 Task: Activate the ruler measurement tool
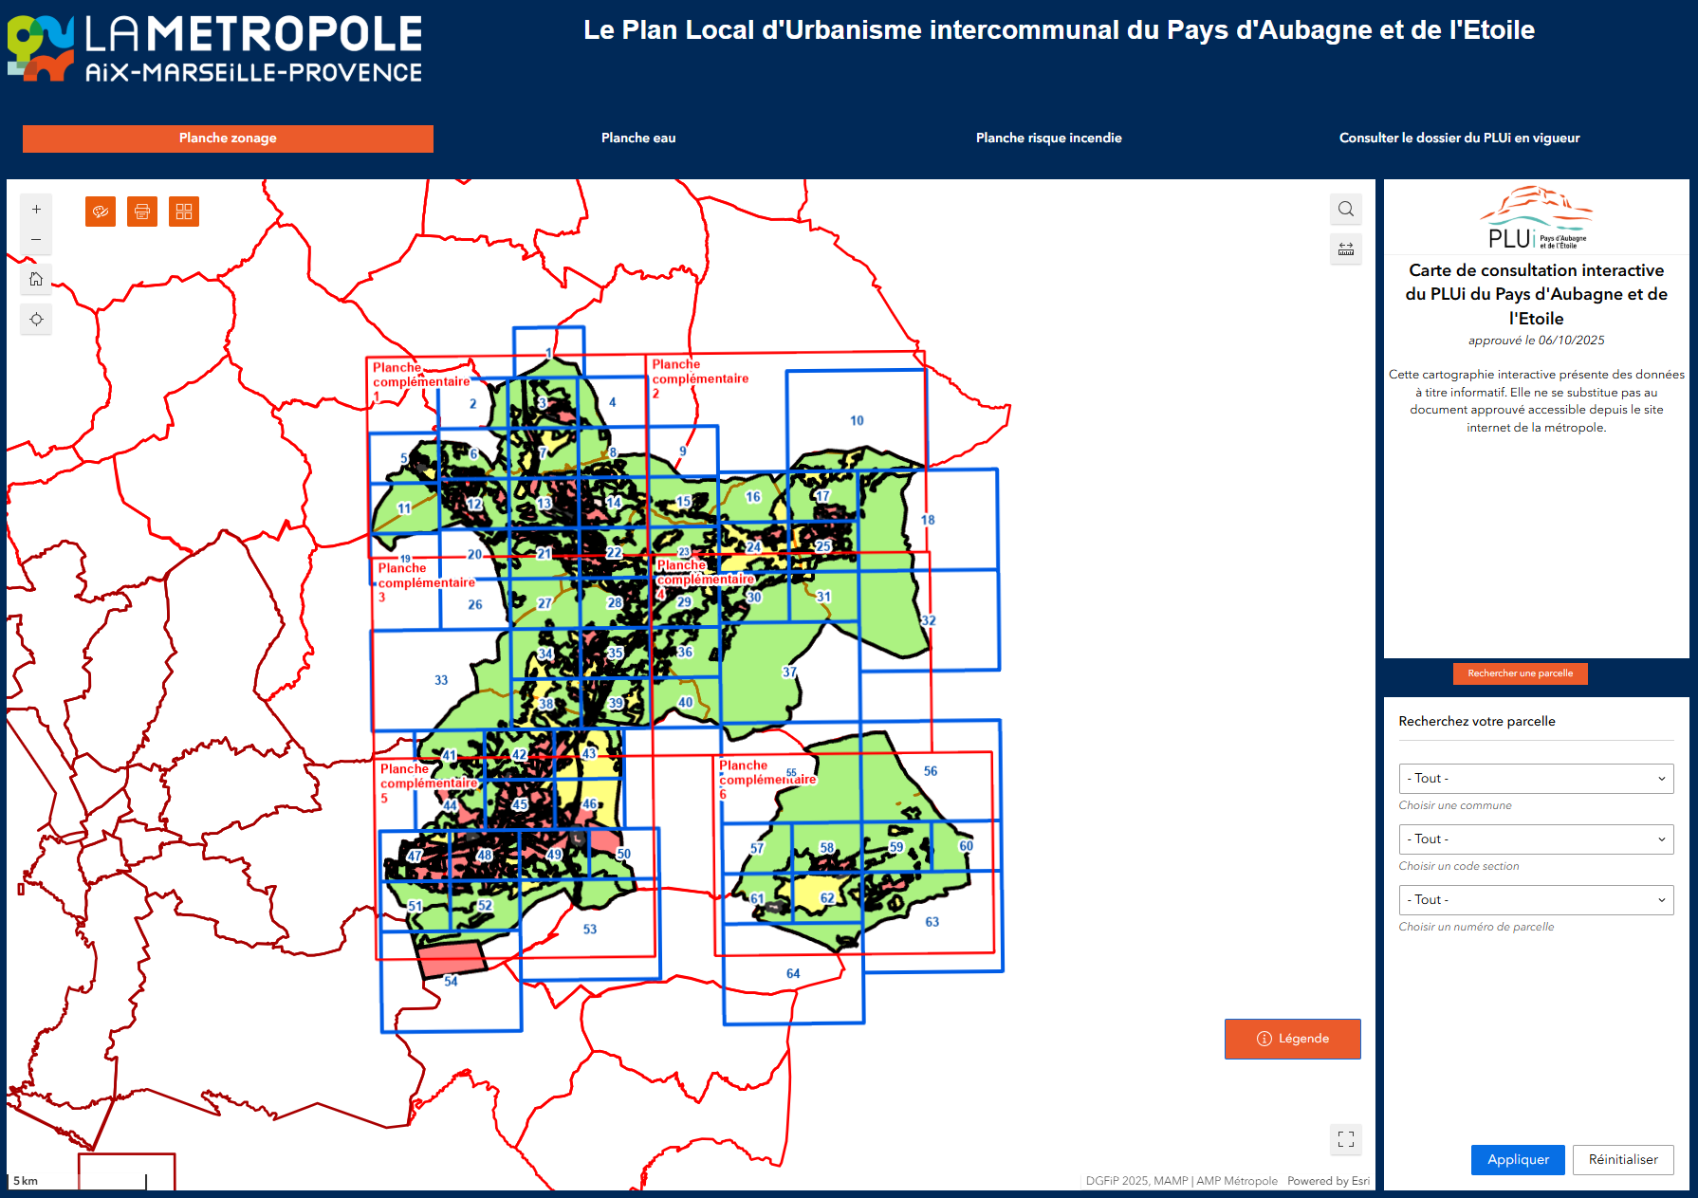click(x=1345, y=249)
